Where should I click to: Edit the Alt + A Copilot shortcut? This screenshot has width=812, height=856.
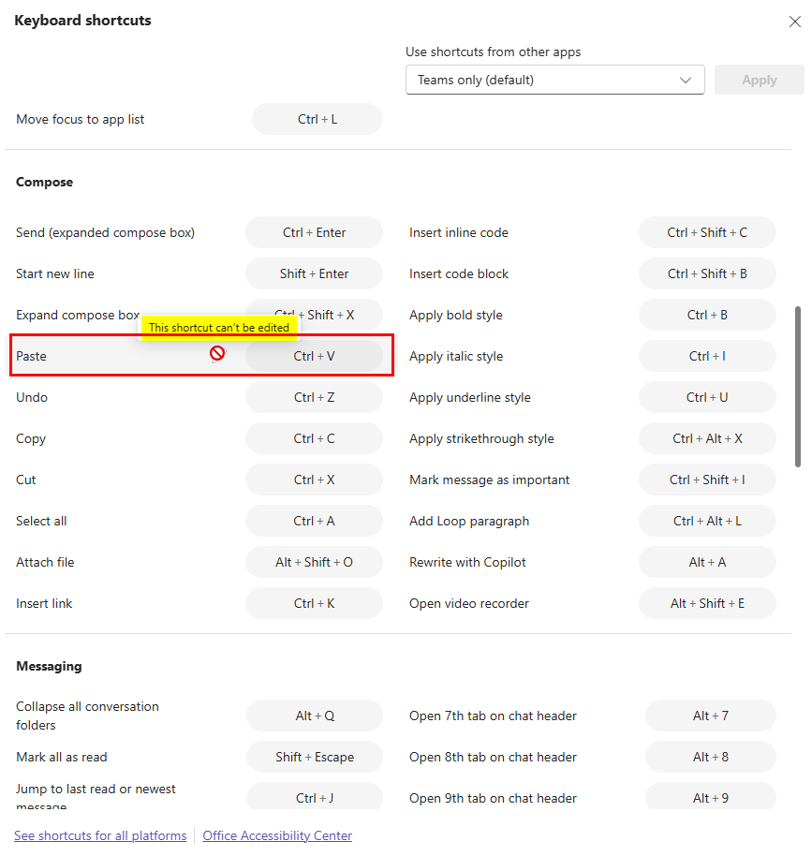pos(707,562)
